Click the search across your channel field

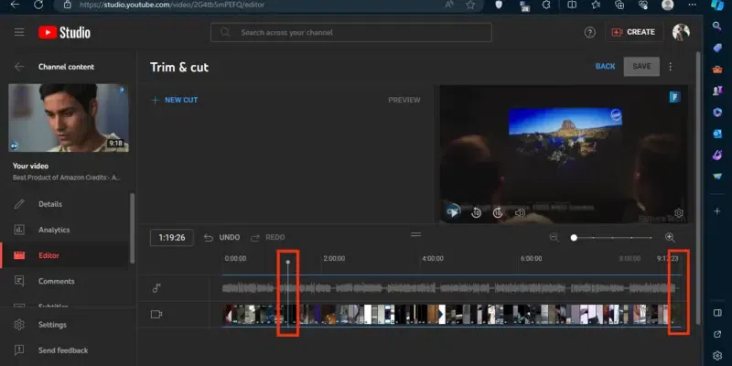point(351,33)
